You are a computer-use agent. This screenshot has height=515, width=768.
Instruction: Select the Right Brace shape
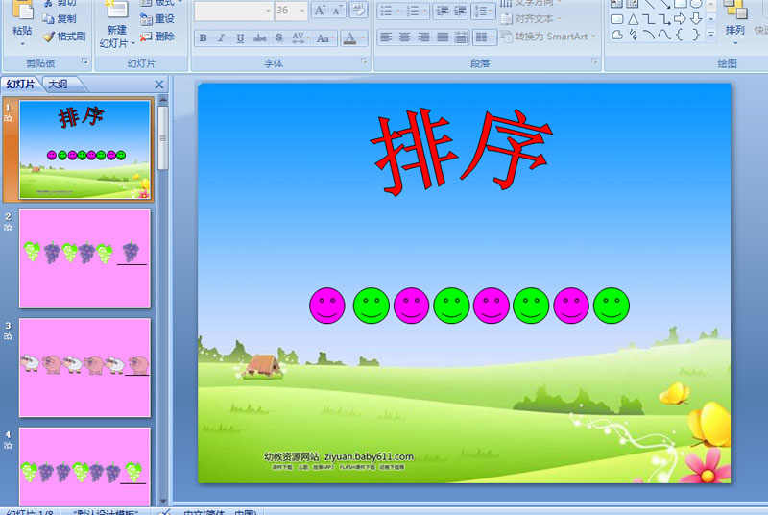(695, 35)
